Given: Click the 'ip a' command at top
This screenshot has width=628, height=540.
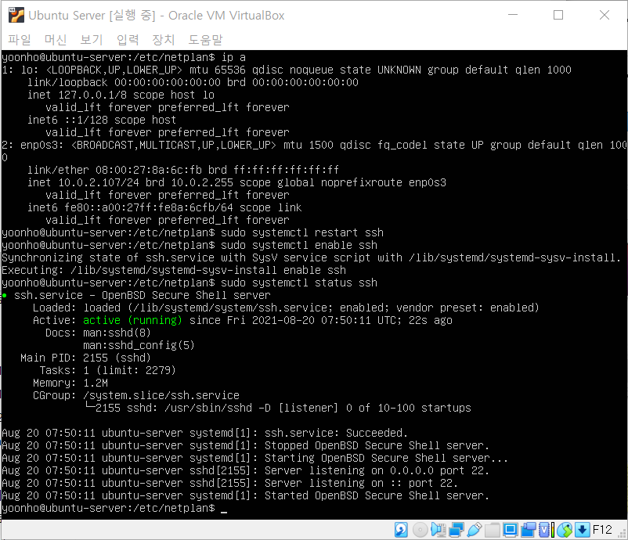Looking at the screenshot, I should pos(233,57).
